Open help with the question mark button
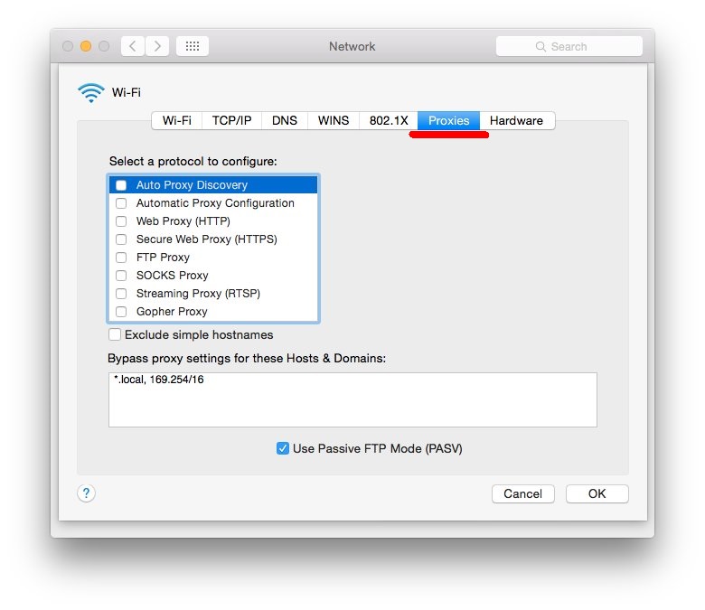Viewport: 705px width, 610px height. tap(87, 493)
